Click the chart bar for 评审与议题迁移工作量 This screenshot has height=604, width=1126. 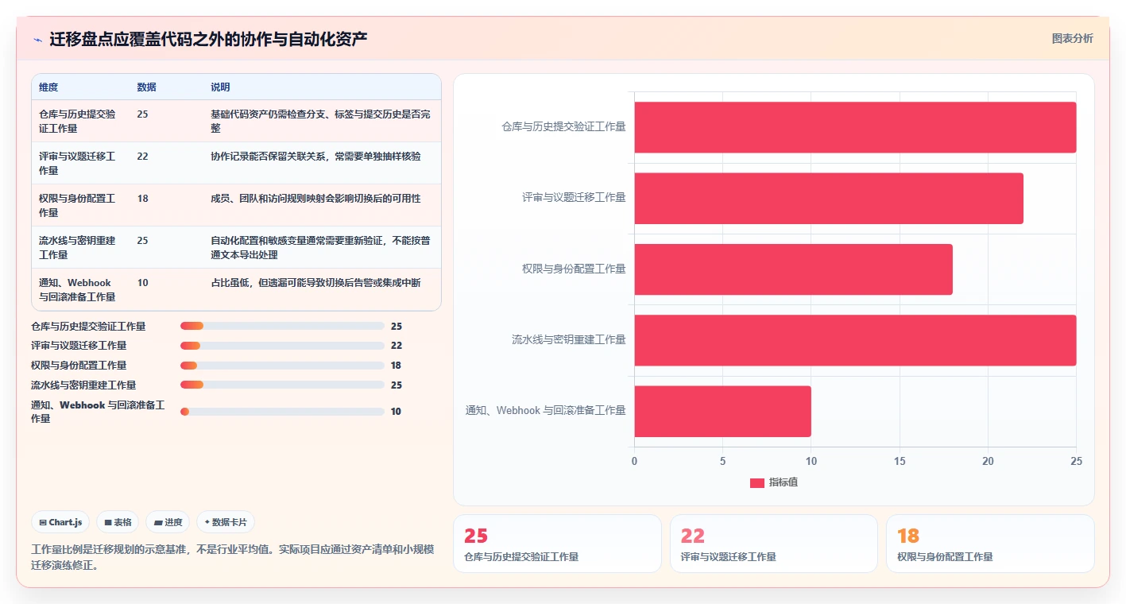pos(829,199)
